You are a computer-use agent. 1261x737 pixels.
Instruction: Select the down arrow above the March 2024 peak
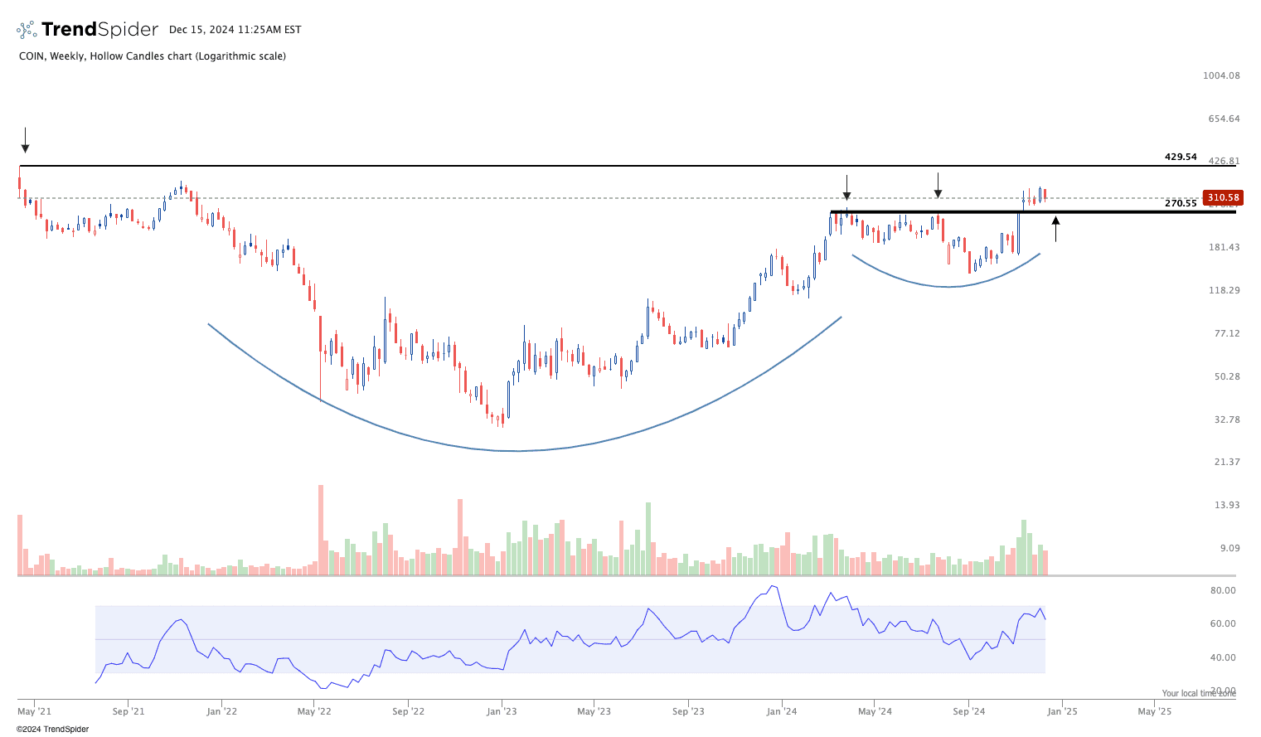[x=846, y=187]
